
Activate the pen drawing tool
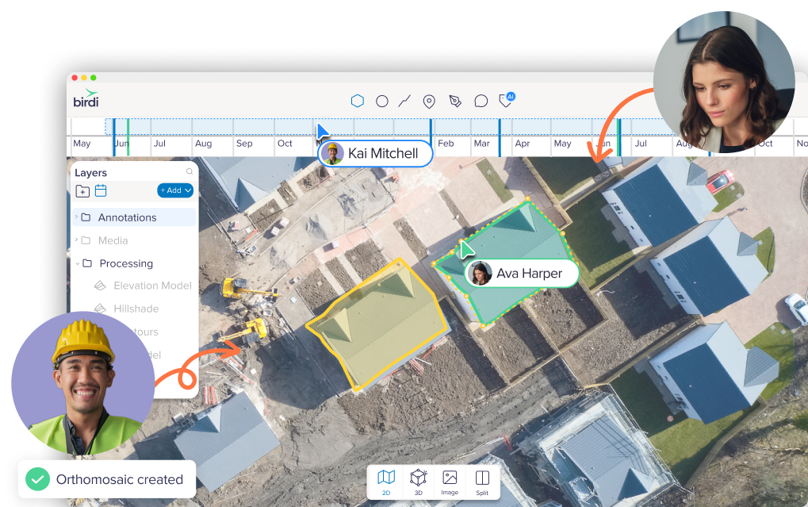coord(454,101)
